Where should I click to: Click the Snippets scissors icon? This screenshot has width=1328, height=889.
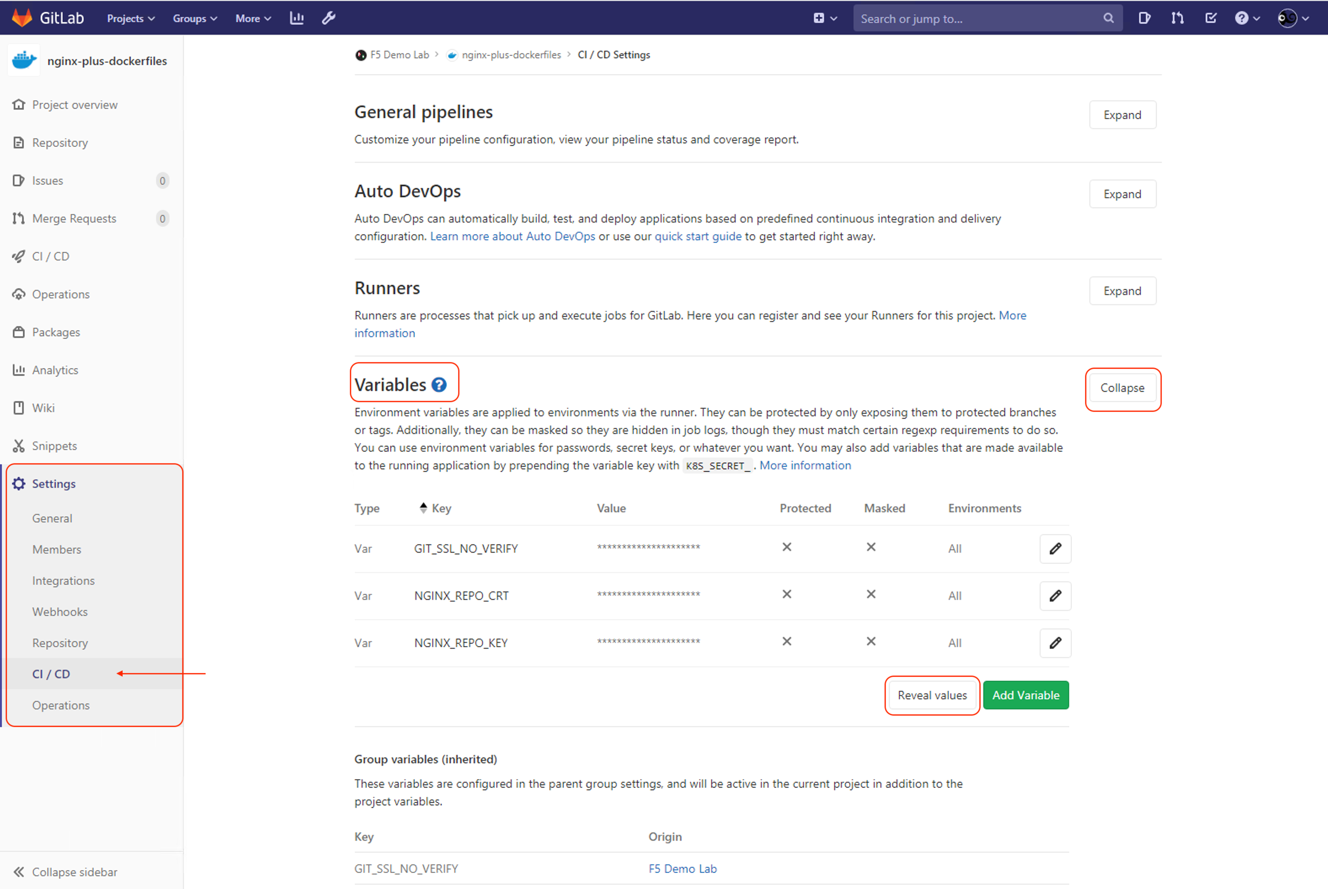tap(19, 446)
